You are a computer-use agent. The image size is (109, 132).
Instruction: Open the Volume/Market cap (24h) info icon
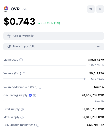click(x=40, y=87)
